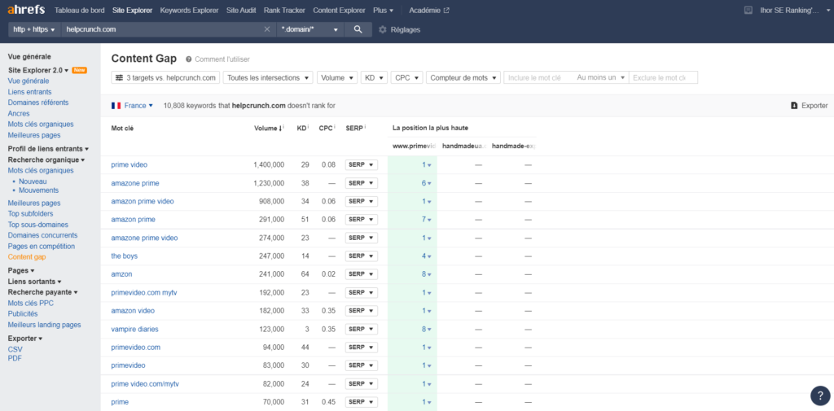Click Comment l'utiliser help icon

[188, 59]
